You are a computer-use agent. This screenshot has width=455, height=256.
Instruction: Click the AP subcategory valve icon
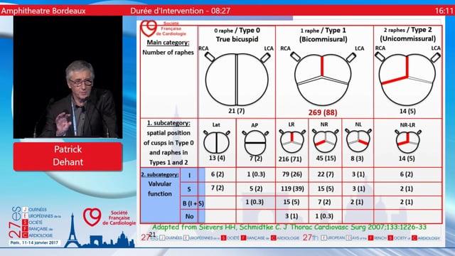click(255, 142)
